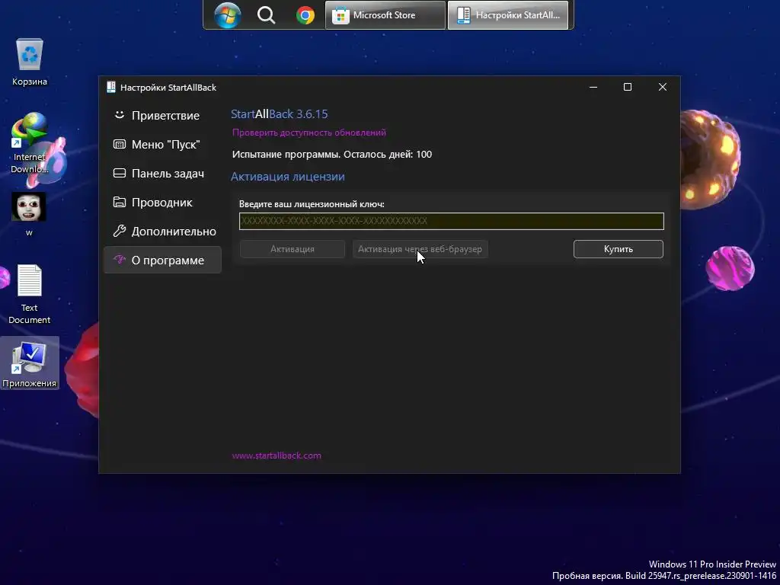Click the StartAllBack 3.6.15 version heading
The image size is (780, 585).
(x=279, y=114)
